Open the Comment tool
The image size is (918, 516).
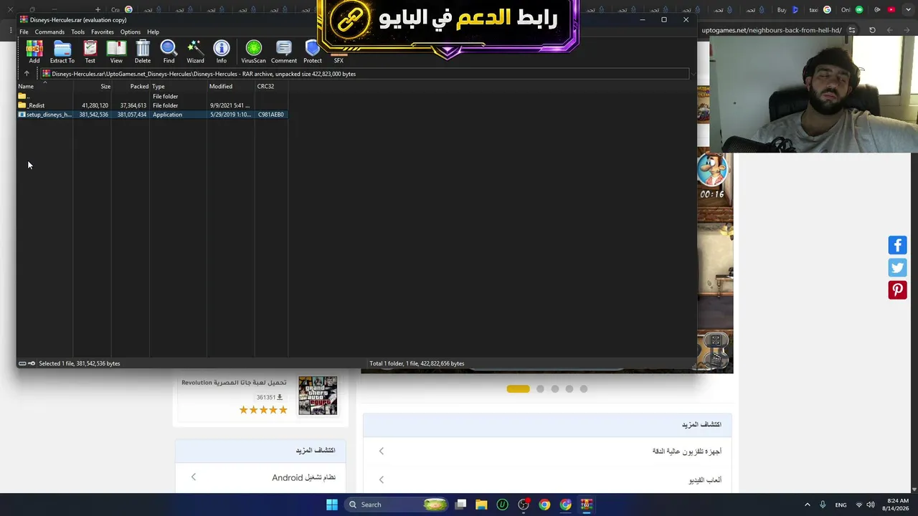(x=284, y=52)
